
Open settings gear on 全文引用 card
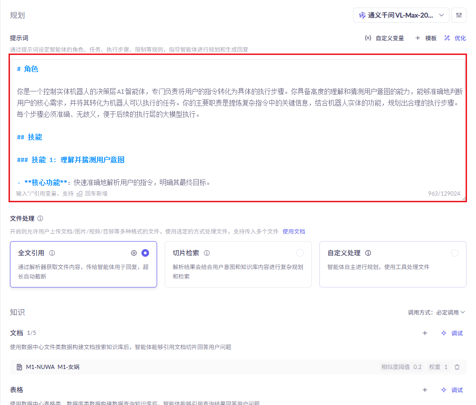pos(134,253)
